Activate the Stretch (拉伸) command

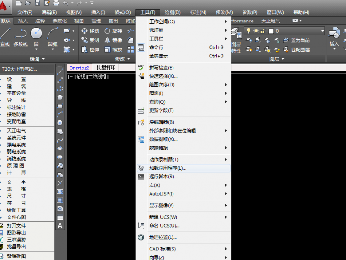(90, 50)
